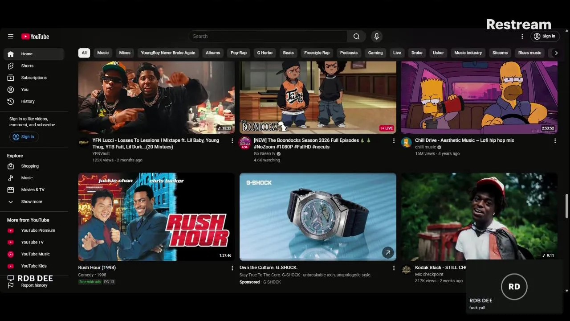The height and width of the screenshot is (321, 570).
Task: Click Sign in button at top right
Action: coord(545,36)
